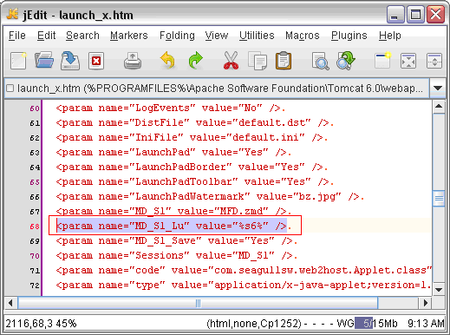Open the View menu
Viewport: 450px width, 335px height.
(217, 36)
